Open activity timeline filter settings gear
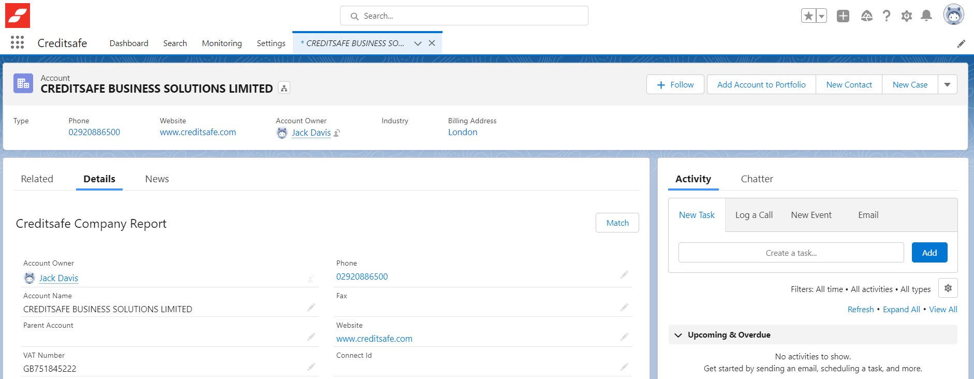The image size is (974, 379). [x=948, y=288]
